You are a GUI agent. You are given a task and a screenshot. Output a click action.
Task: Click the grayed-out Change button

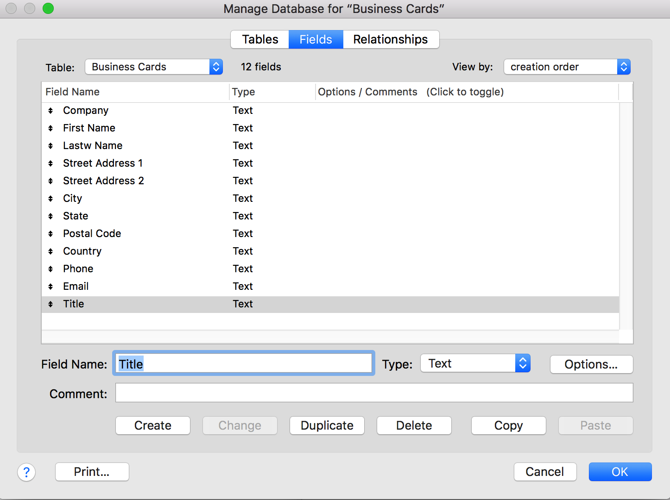pyautogui.click(x=240, y=425)
